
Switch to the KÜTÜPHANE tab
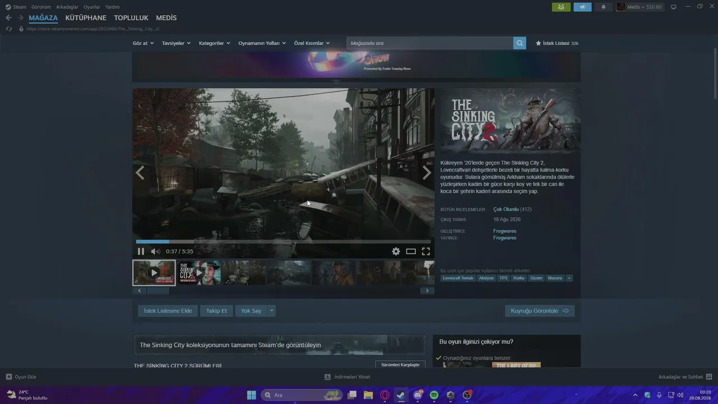86,18
